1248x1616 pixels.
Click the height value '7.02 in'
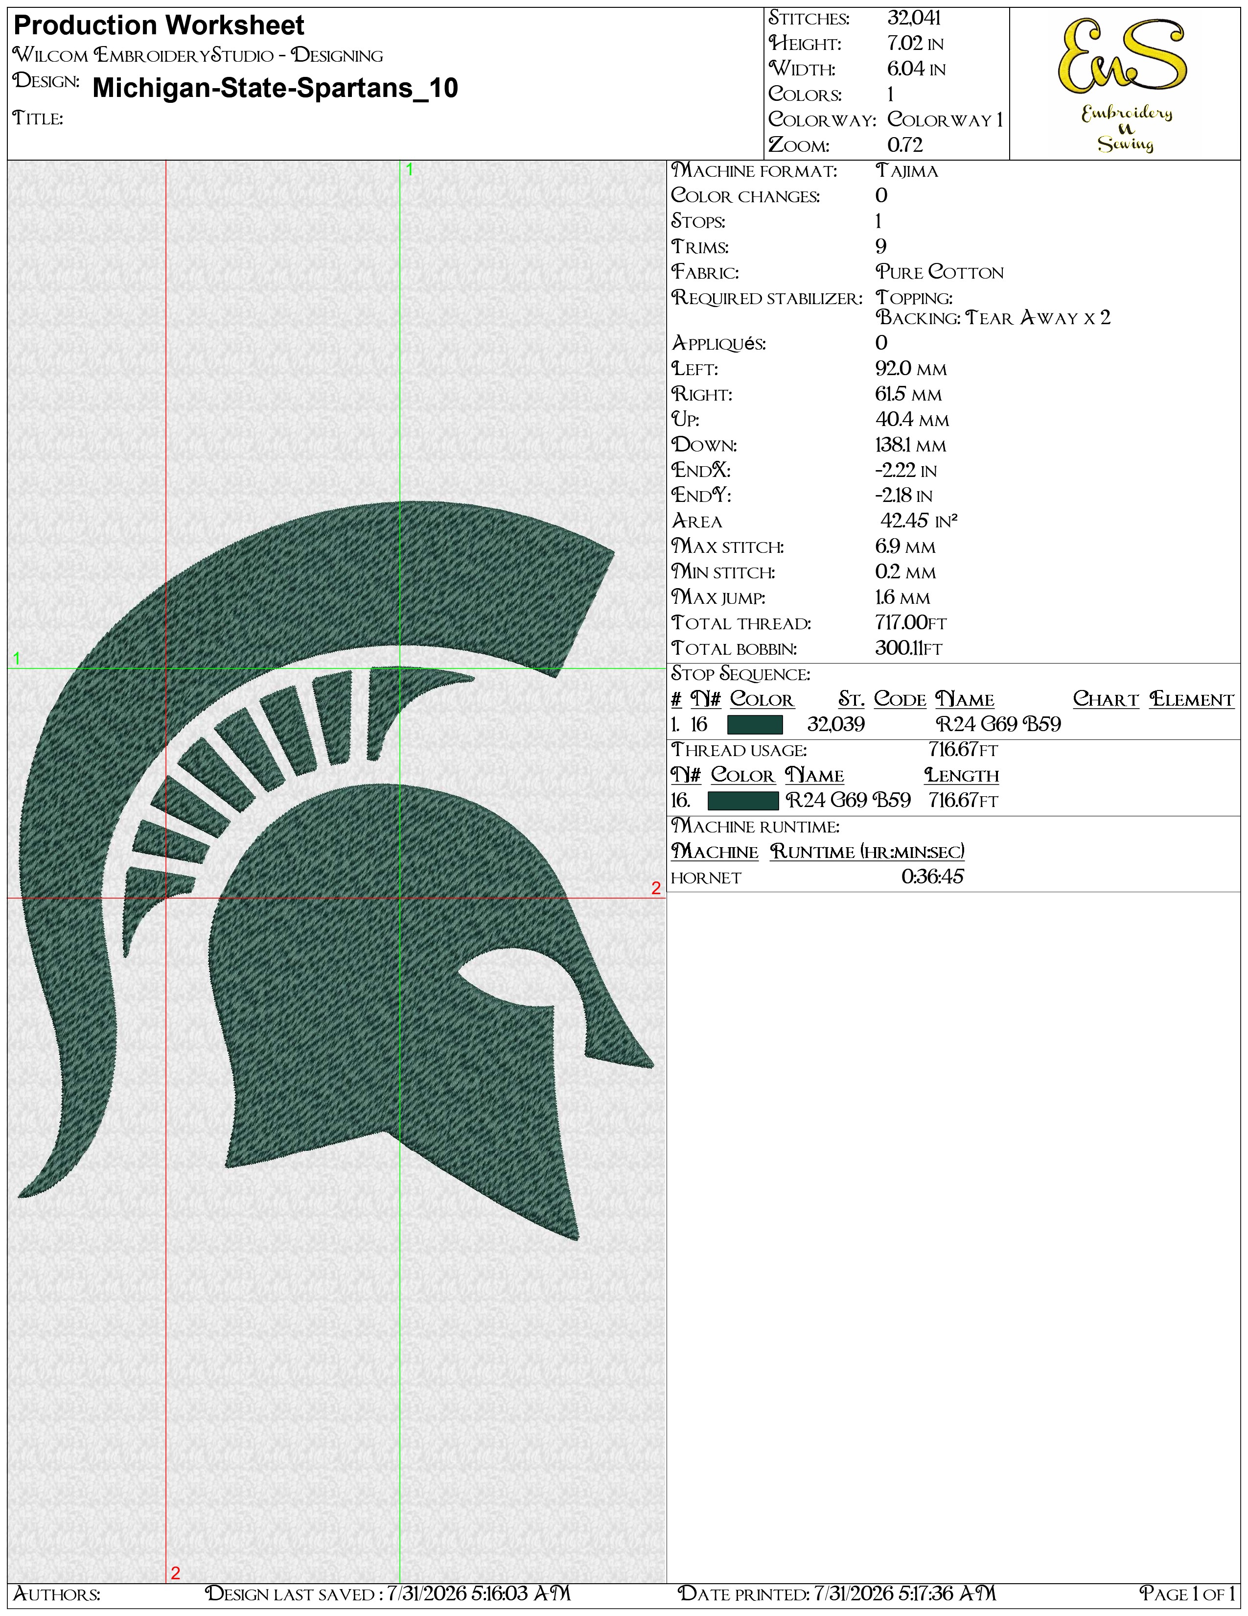click(x=915, y=44)
